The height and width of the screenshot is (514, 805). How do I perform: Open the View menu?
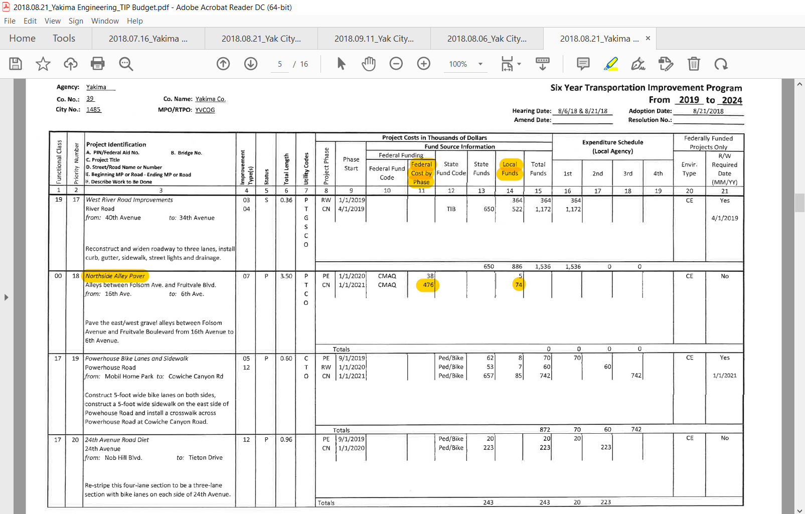pos(53,21)
